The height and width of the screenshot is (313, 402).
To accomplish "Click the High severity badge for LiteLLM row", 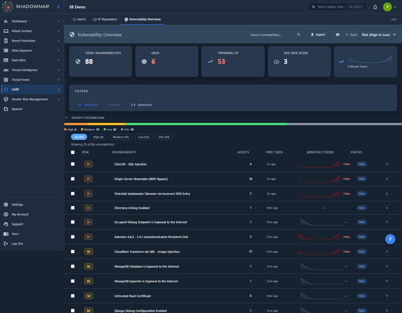I will point(88,164).
